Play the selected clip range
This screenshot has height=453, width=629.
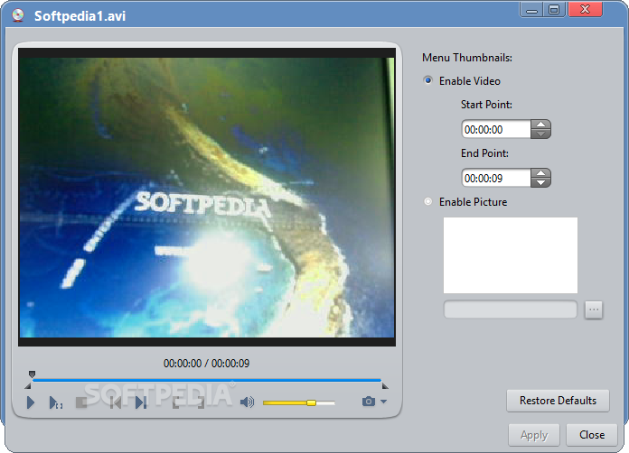55,402
